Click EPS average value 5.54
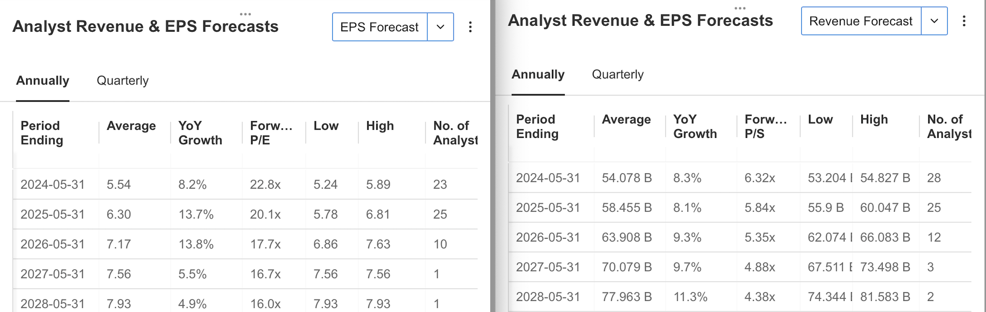 pyautogui.click(x=119, y=184)
